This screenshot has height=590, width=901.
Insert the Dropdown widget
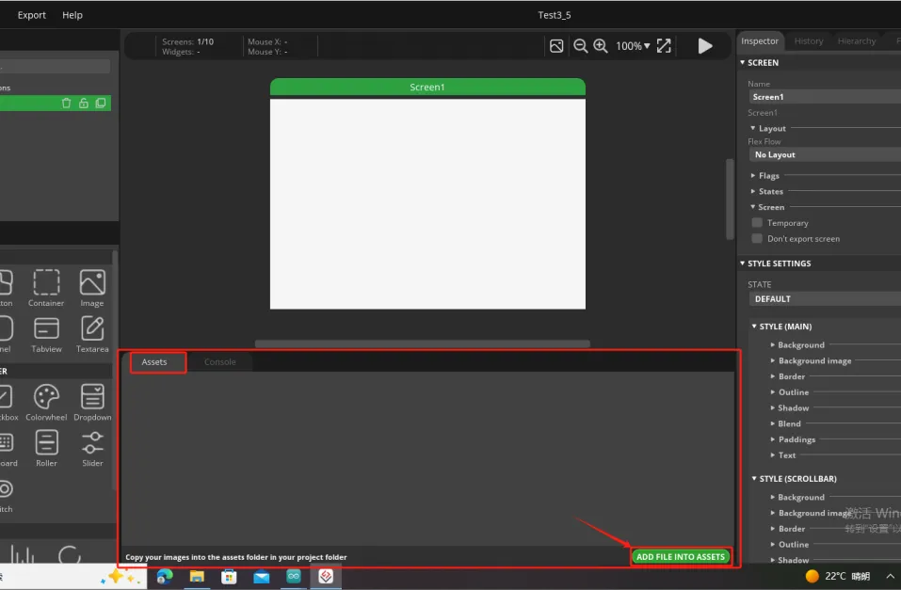tap(92, 397)
